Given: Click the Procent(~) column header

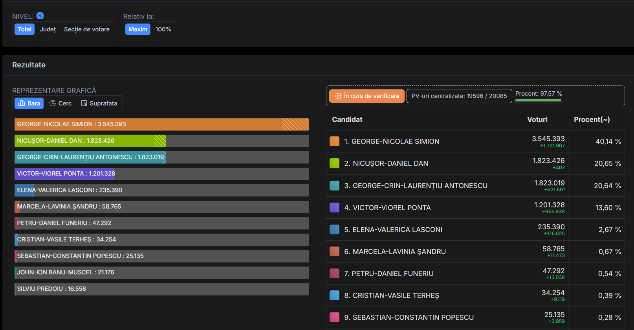Looking at the screenshot, I should pos(592,120).
